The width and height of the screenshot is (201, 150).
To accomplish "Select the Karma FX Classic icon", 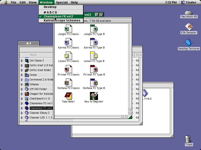I will [x=68, y=42].
